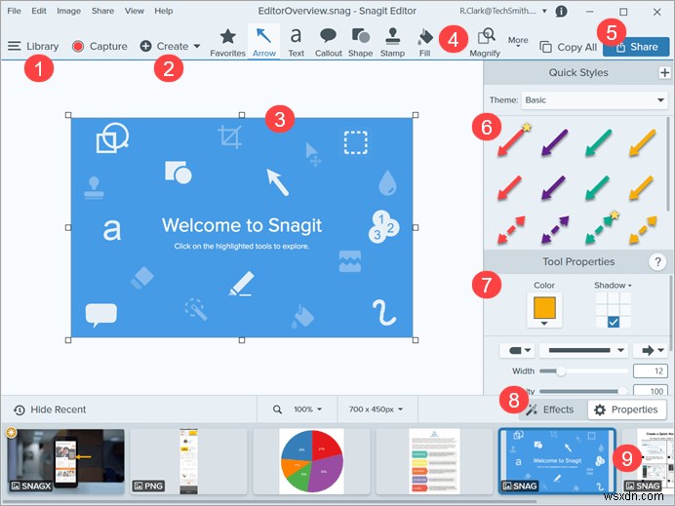Viewport: 675px width, 506px height.
Task: Open the File menu
Action: coord(14,11)
